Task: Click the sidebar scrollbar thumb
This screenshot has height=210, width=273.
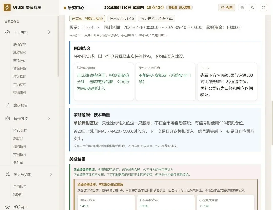Action: point(58,46)
